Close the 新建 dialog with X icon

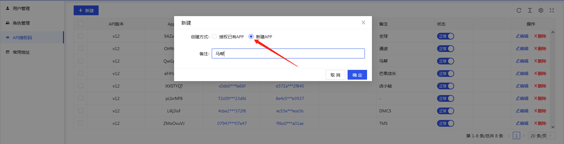363,22
